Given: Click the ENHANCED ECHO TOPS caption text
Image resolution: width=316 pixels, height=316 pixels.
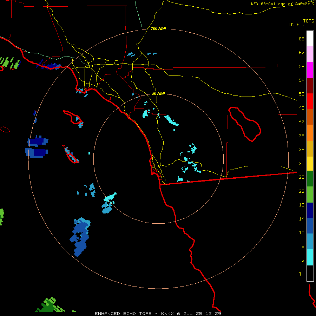Looking at the screenshot, I should pos(123,314).
